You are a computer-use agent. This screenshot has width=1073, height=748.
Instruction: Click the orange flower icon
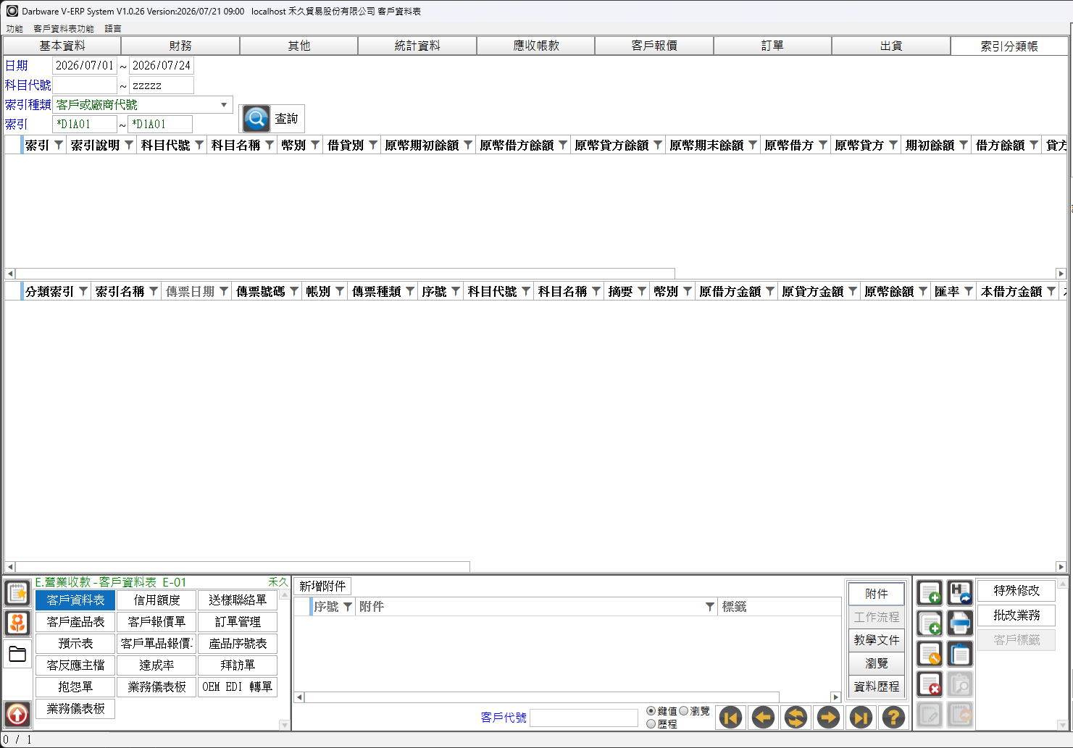coord(17,623)
